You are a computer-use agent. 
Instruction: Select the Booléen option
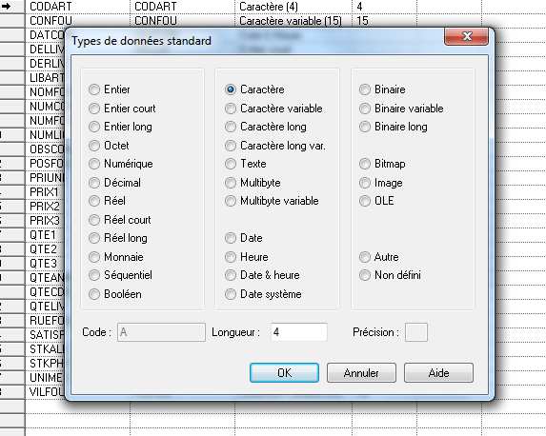click(x=94, y=294)
